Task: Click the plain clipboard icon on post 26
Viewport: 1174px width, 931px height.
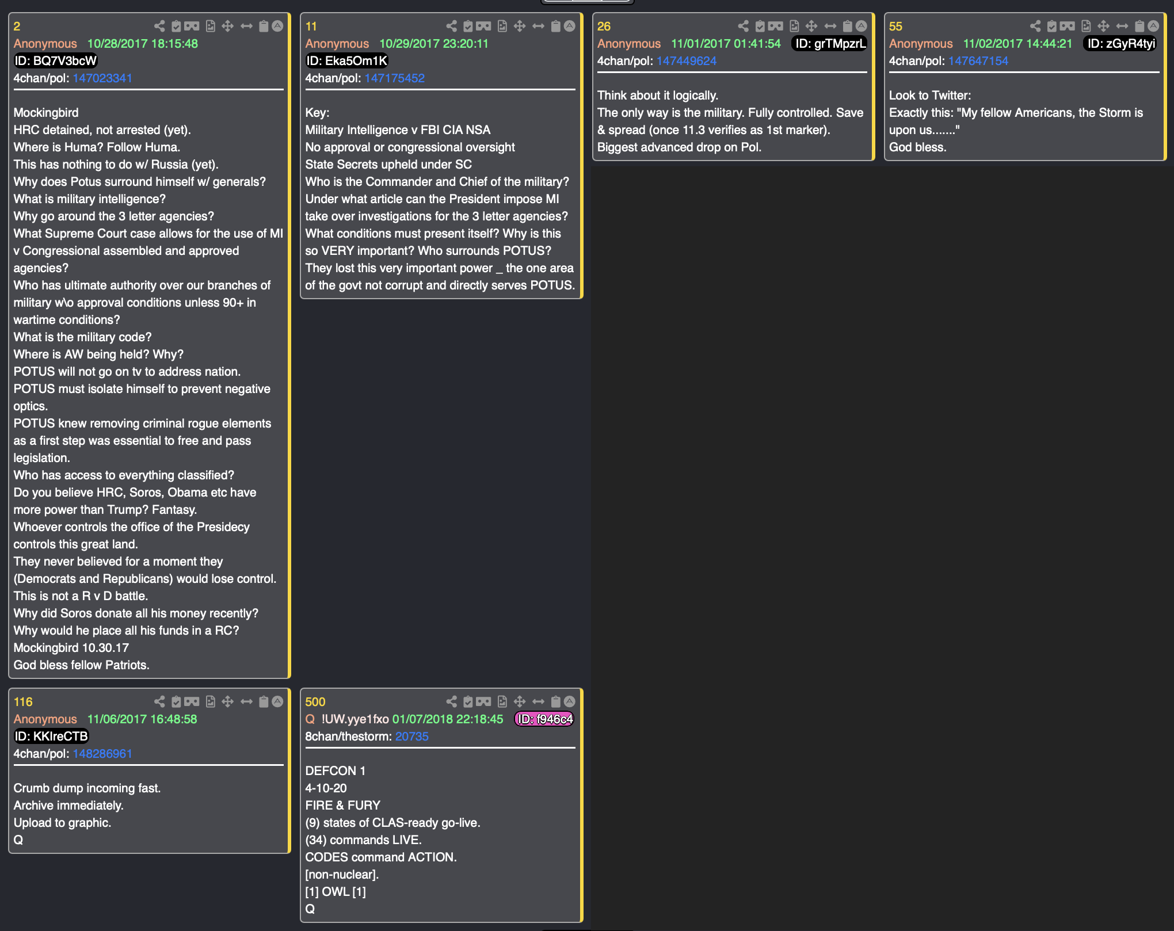Action: [847, 26]
